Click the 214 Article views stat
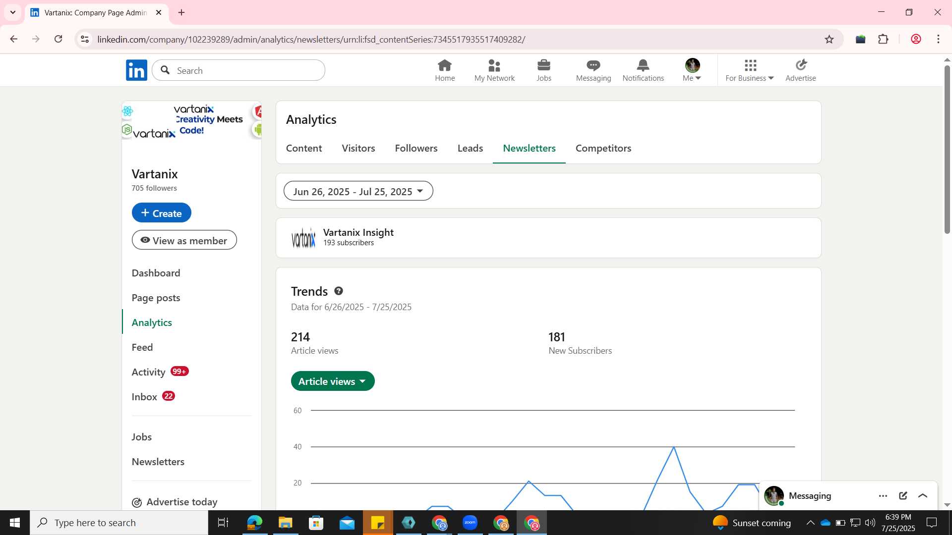Screen dimensions: 952x535 pos(314,343)
